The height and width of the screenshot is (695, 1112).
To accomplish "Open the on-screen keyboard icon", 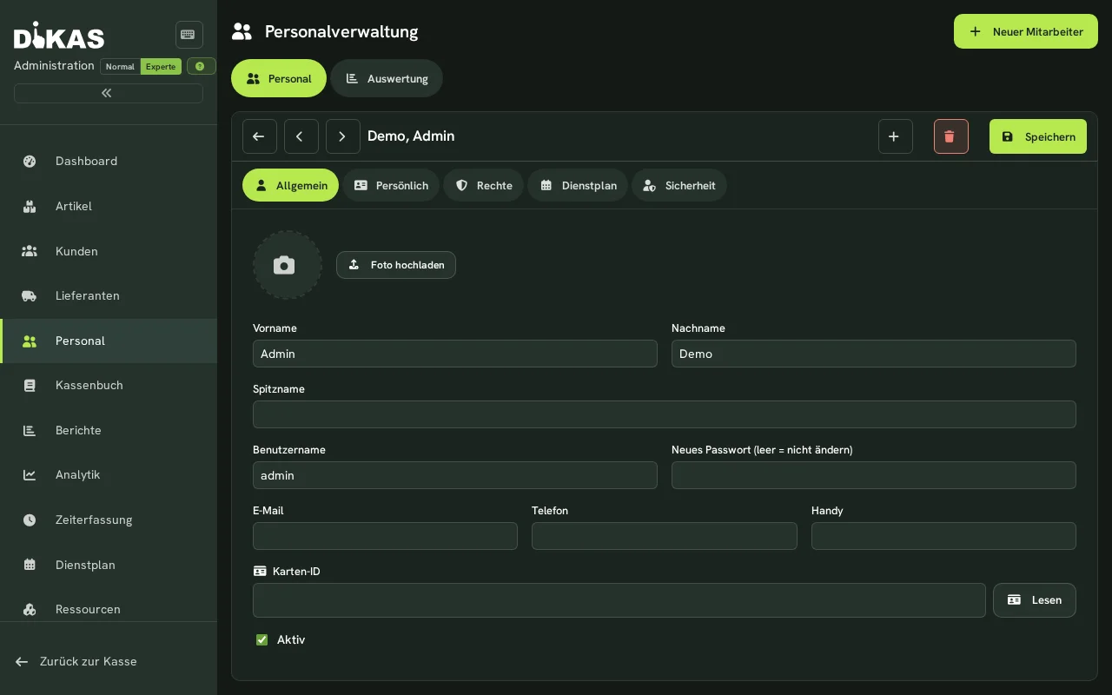I will (x=189, y=35).
